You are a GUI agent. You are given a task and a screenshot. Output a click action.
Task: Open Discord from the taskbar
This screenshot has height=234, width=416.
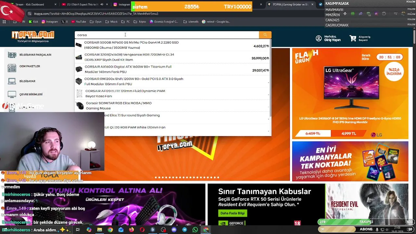tap(174, 230)
